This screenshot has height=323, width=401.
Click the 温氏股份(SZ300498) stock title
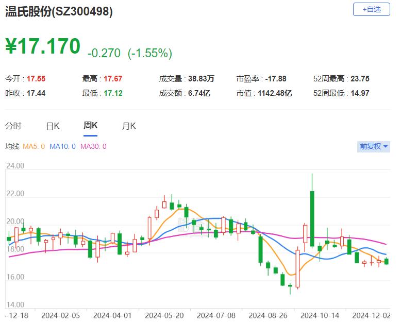(59, 12)
